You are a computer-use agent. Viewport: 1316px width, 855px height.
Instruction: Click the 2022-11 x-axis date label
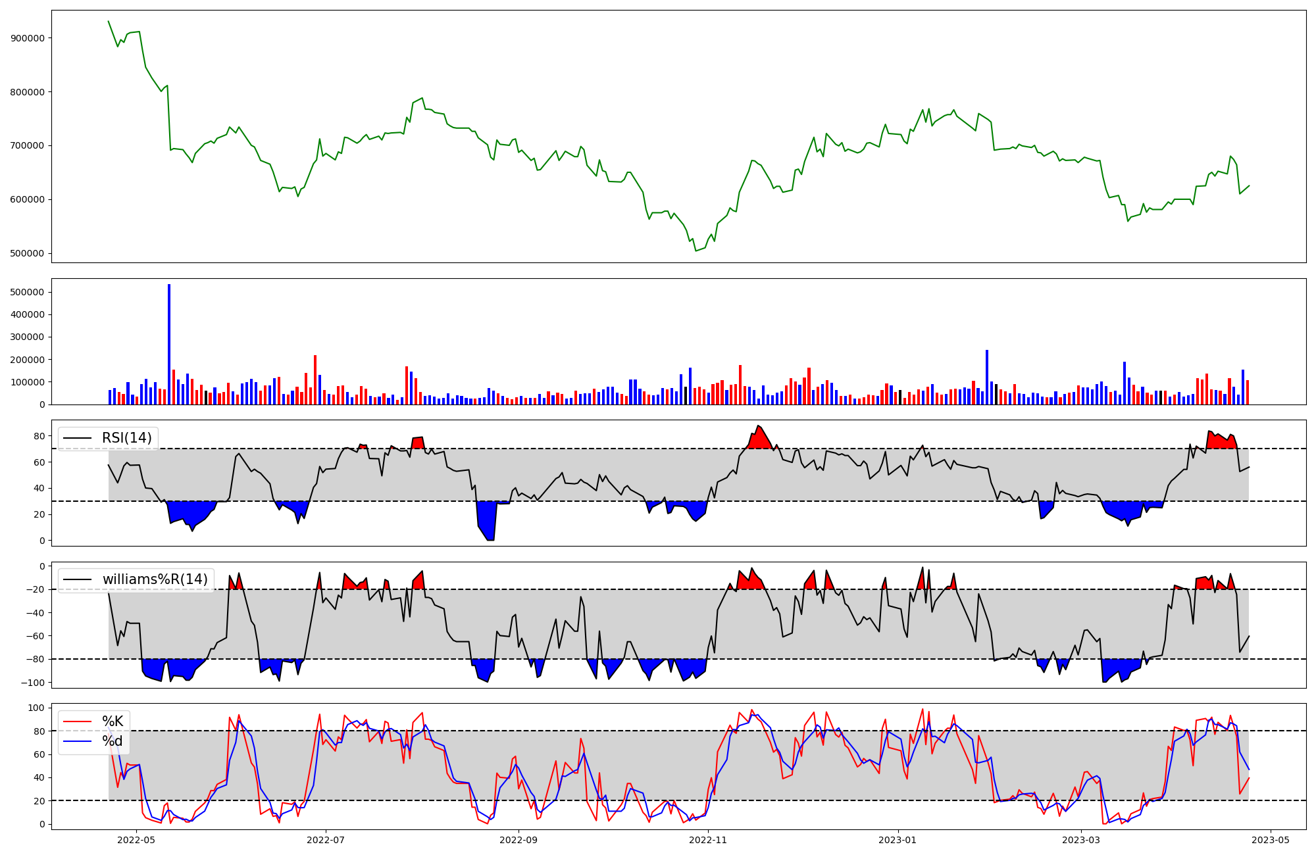point(708,840)
